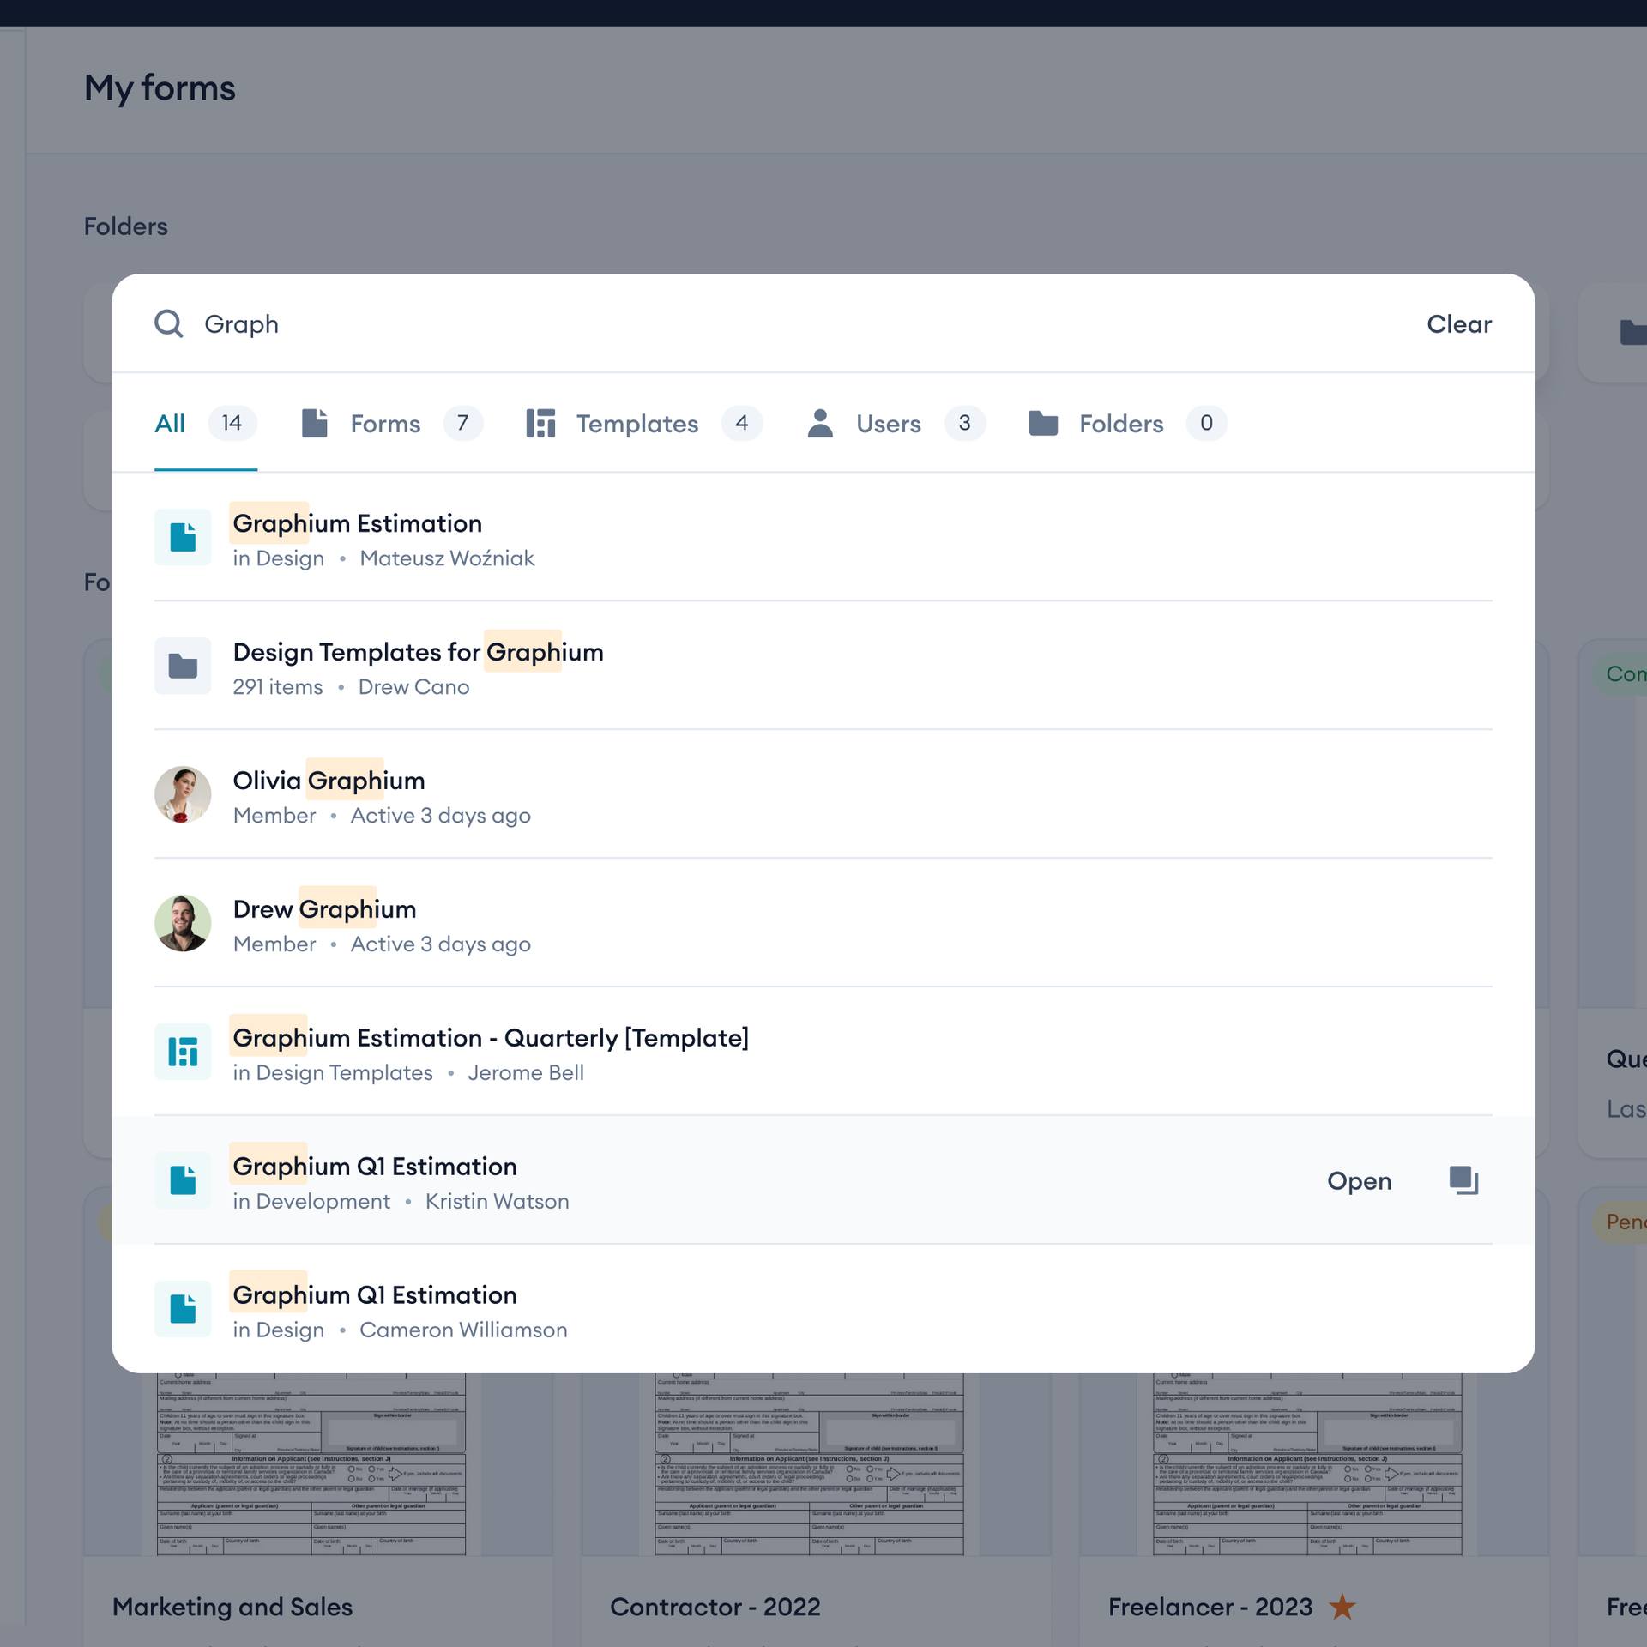Click the star icon next to Freelancer - 2023
The image size is (1647, 1647).
point(1342,1607)
